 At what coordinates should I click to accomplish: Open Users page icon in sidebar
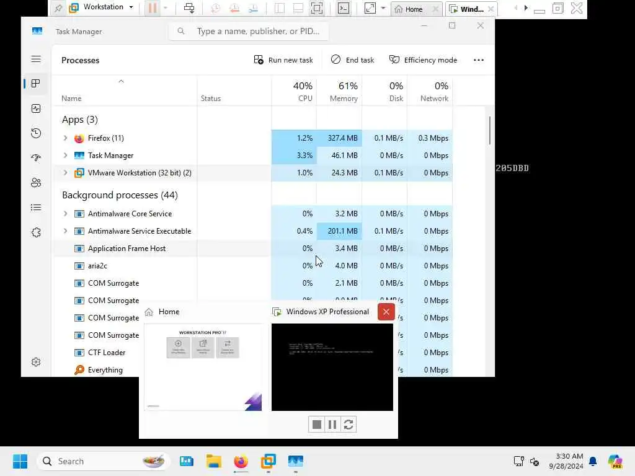(36, 183)
